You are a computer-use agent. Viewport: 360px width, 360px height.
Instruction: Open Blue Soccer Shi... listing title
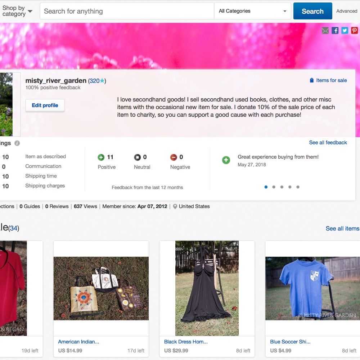[x=290, y=342]
